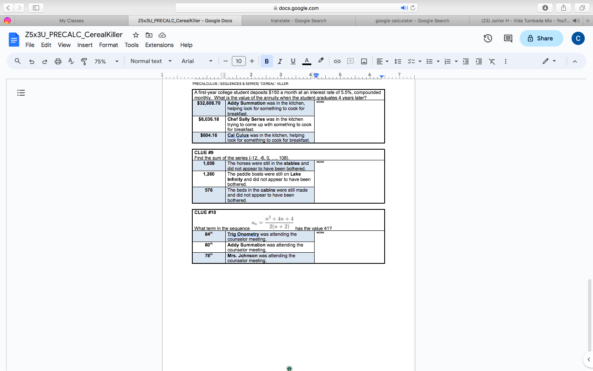Insert an image
The height and width of the screenshot is (371, 593).
pyautogui.click(x=364, y=61)
